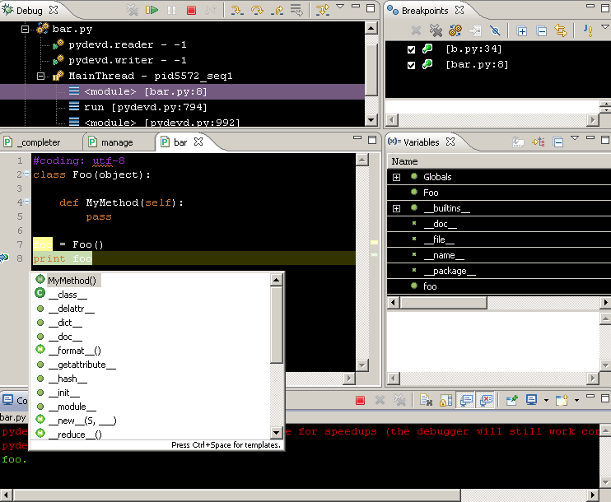The width and height of the screenshot is (611, 502).
Task: Disable the [bar.py:8] breakpoint checkbox
Action: [x=411, y=65]
